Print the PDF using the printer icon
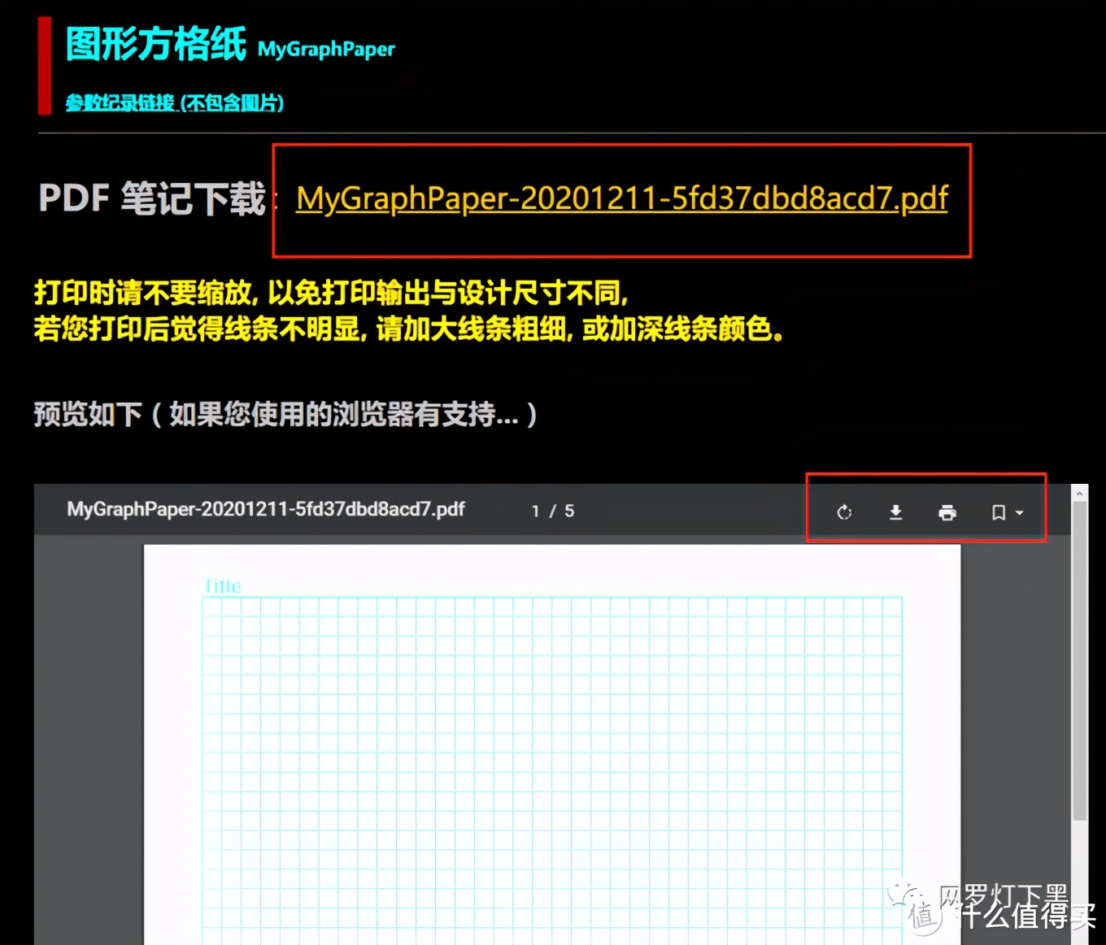The width and height of the screenshot is (1106, 945). 947,512
